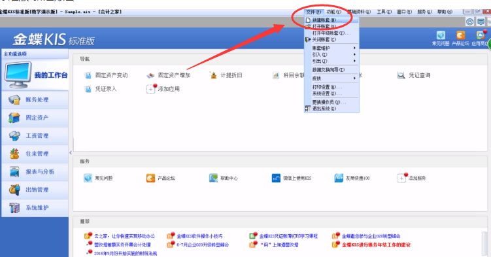491x257 pixels.
Task: Expand 皮肤 submenu
Action: tap(331, 78)
